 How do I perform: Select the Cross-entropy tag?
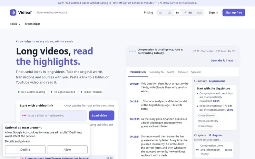coord(205,126)
